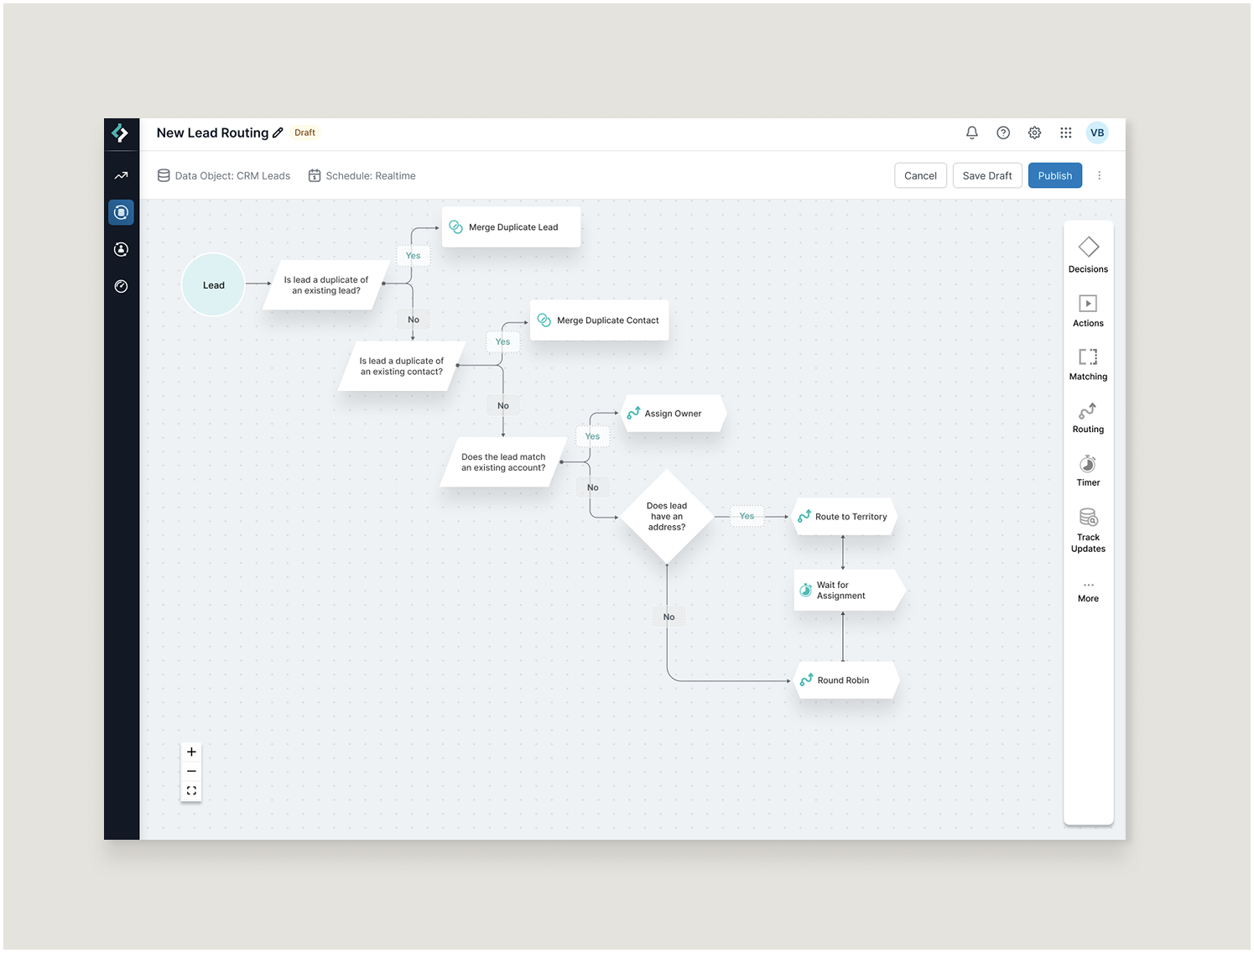
Task: Click the Yes label toward Merge Duplicate Lead
Action: [x=414, y=256]
